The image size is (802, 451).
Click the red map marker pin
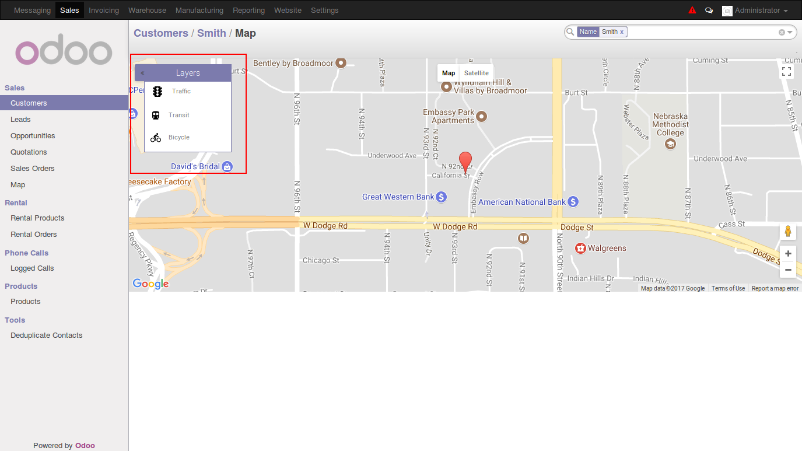click(x=465, y=162)
